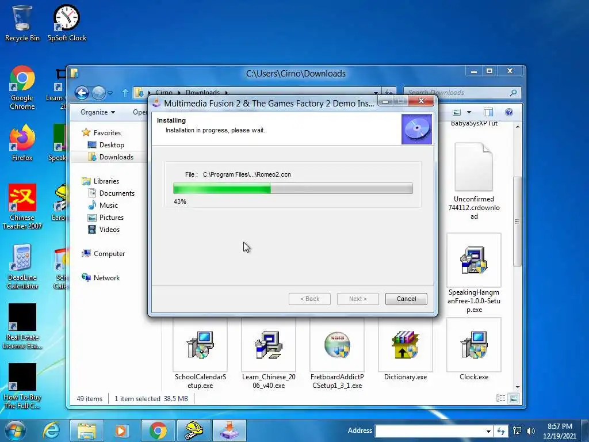Open the Real Estate License Exam shortcut
Image resolution: width=589 pixels, height=442 pixels.
tap(22, 326)
